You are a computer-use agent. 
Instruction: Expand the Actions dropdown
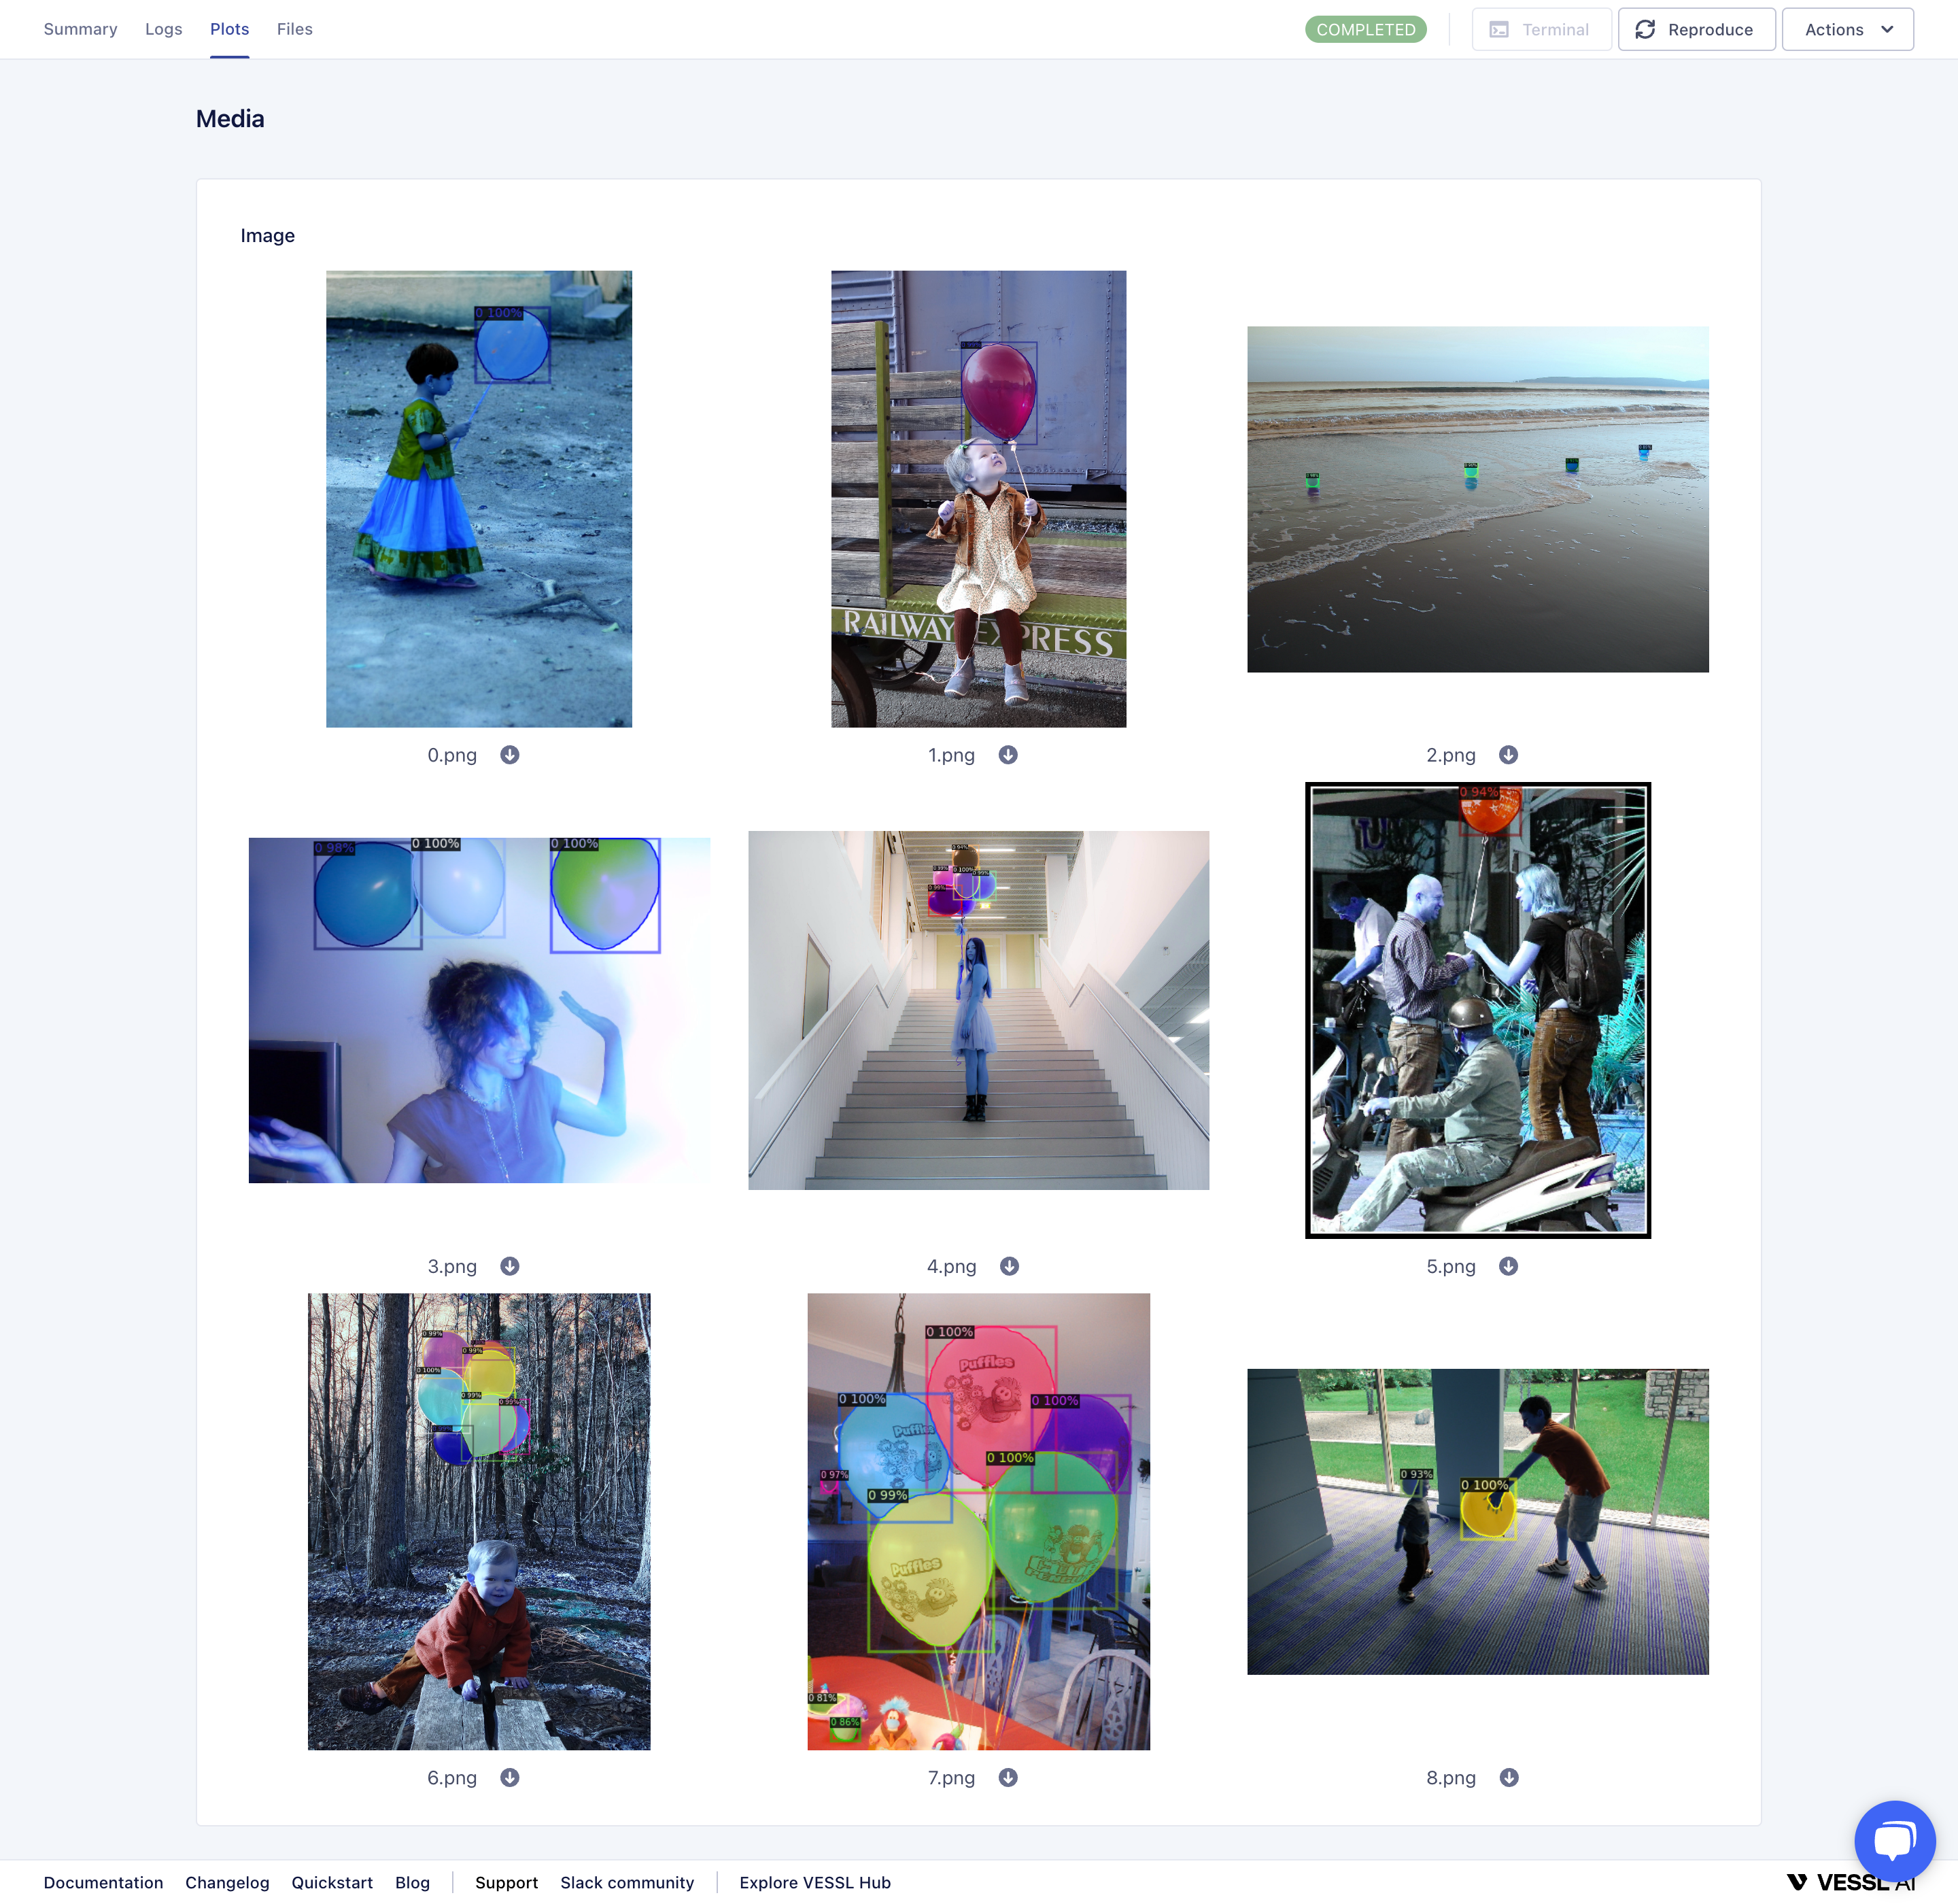[1847, 30]
